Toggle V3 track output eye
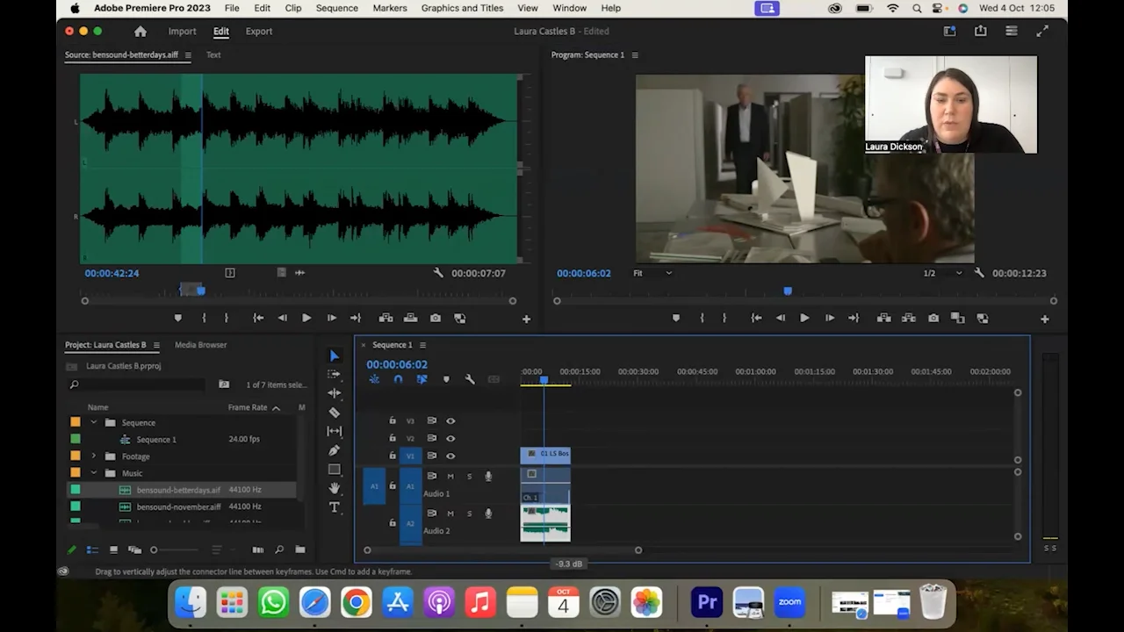 pyautogui.click(x=450, y=421)
